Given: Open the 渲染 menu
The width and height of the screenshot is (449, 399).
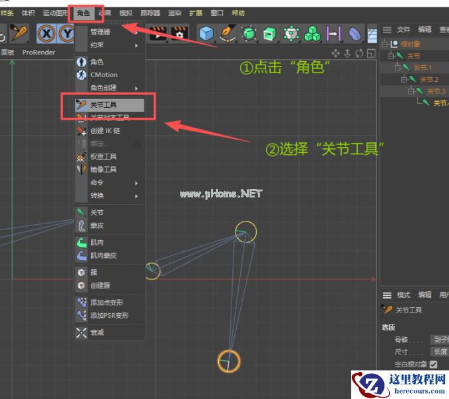Looking at the screenshot, I should 175,13.
